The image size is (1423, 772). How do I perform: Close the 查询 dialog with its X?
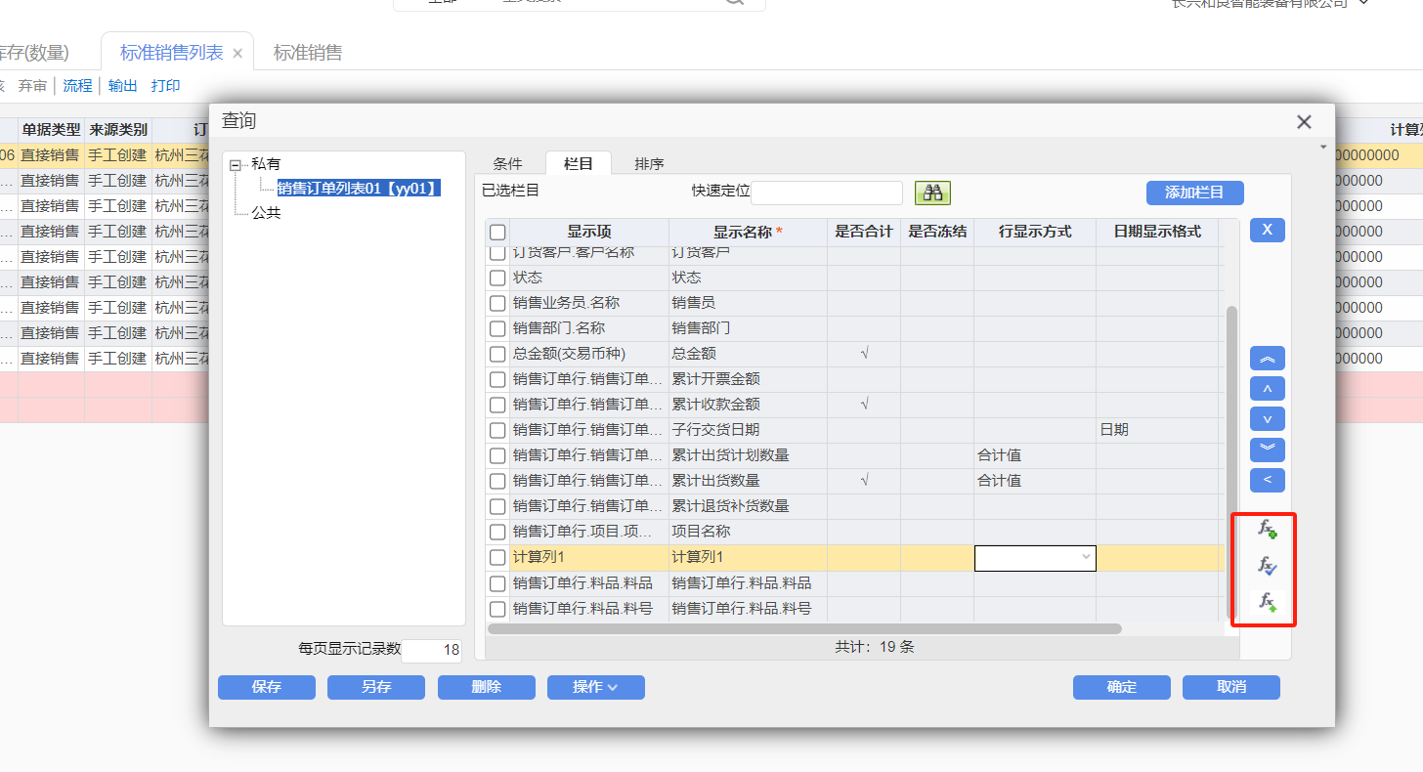1304,122
